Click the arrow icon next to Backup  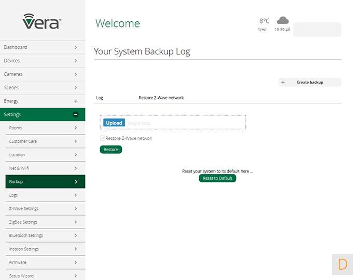coord(76,182)
